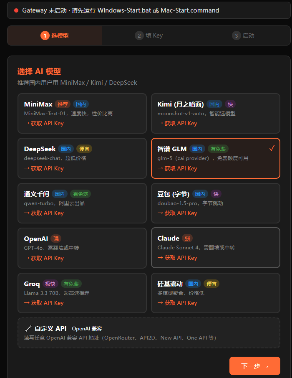
Task: Click the 国内 badge on 硅基流动
Action: click(193, 284)
